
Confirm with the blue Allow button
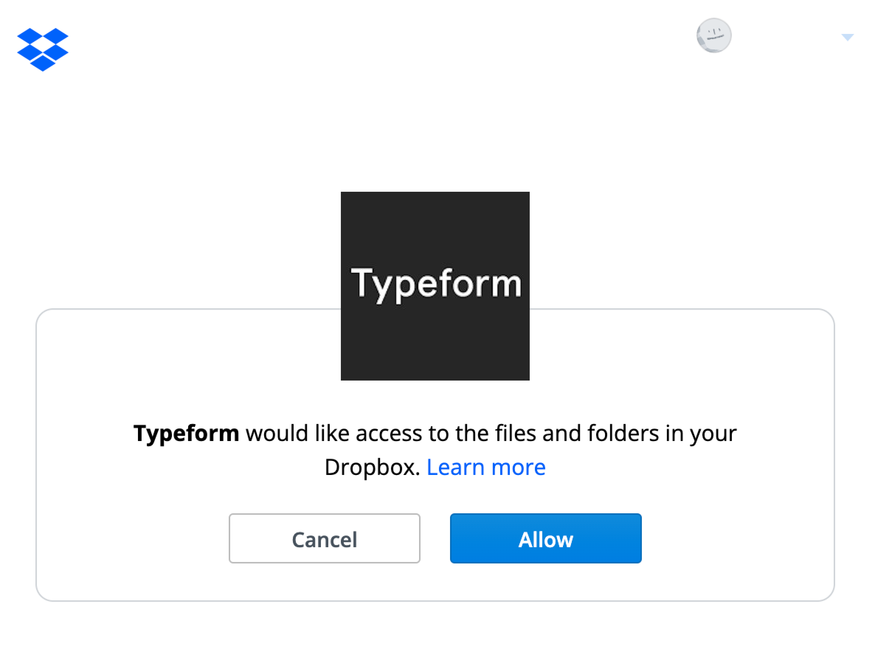tap(546, 538)
